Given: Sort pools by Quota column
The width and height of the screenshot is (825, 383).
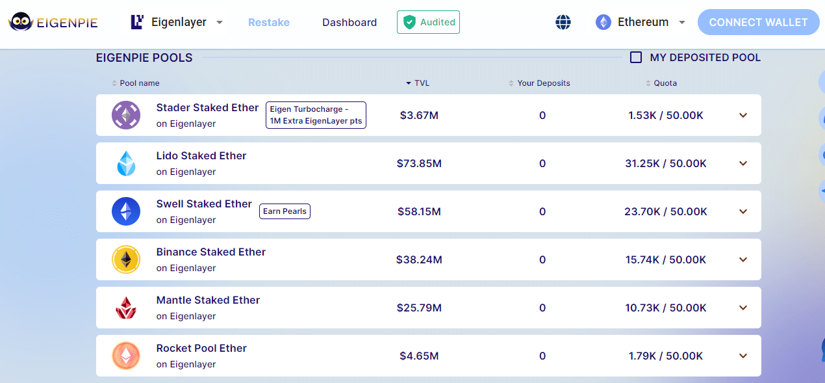Looking at the screenshot, I should pos(661,83).
